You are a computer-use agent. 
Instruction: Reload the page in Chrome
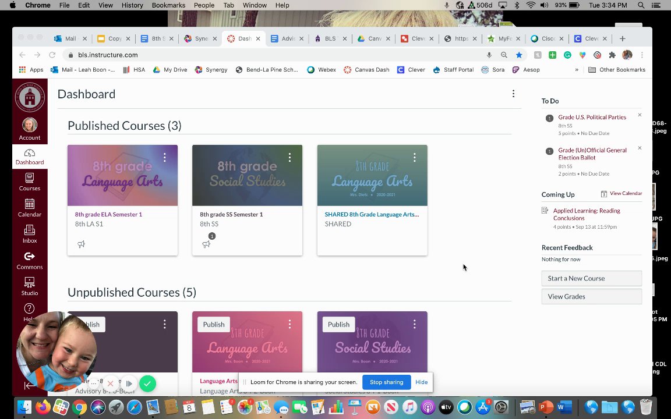click(x=52, y=55)
